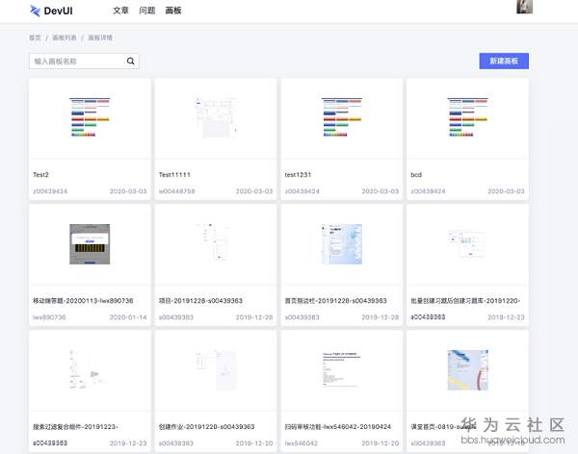Click the DevUI brand name text
This screenshot has width=578, height=454.
point(58,11)
